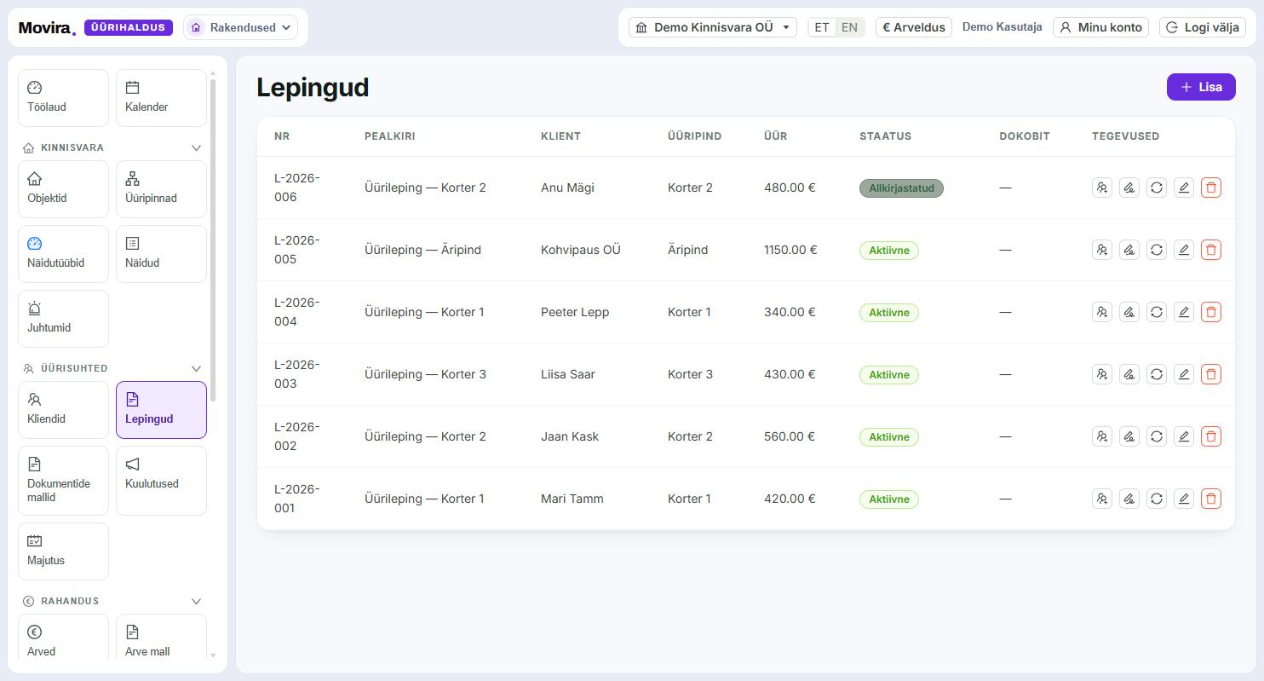Click the client name Mari Tamm

point(572,499)
